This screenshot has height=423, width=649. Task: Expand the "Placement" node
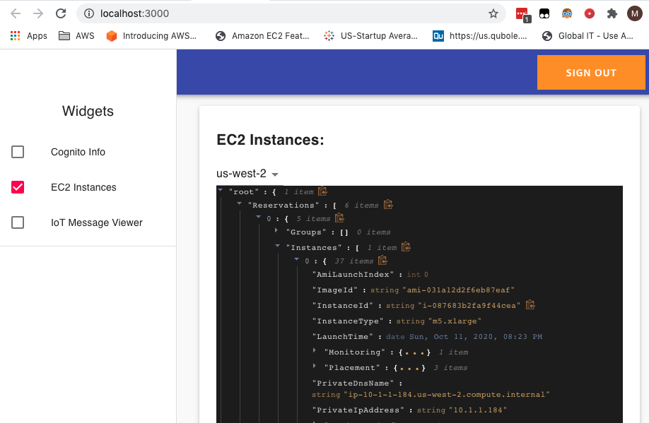(x=315, y=366)
